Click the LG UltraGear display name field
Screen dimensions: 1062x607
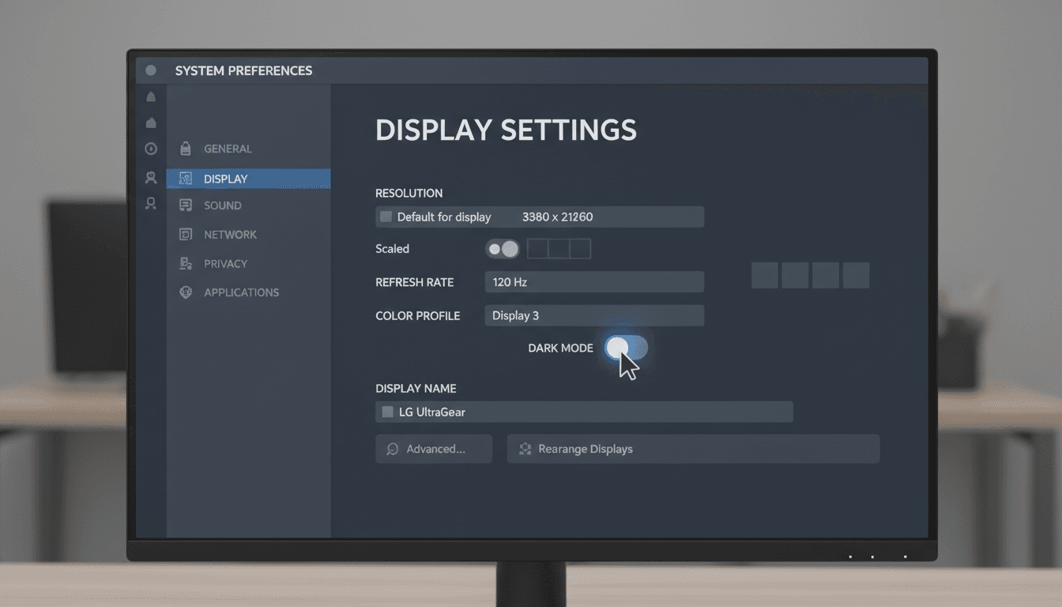coord(584,412)
